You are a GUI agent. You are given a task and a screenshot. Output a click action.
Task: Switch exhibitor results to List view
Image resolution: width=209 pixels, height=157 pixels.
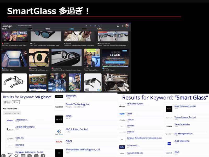16,102
